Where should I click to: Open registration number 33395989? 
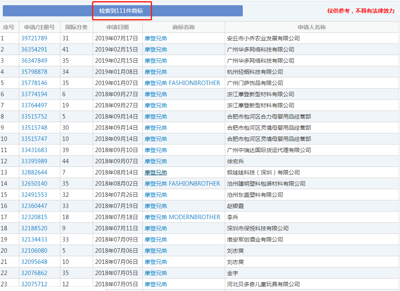tap(34, 161)
